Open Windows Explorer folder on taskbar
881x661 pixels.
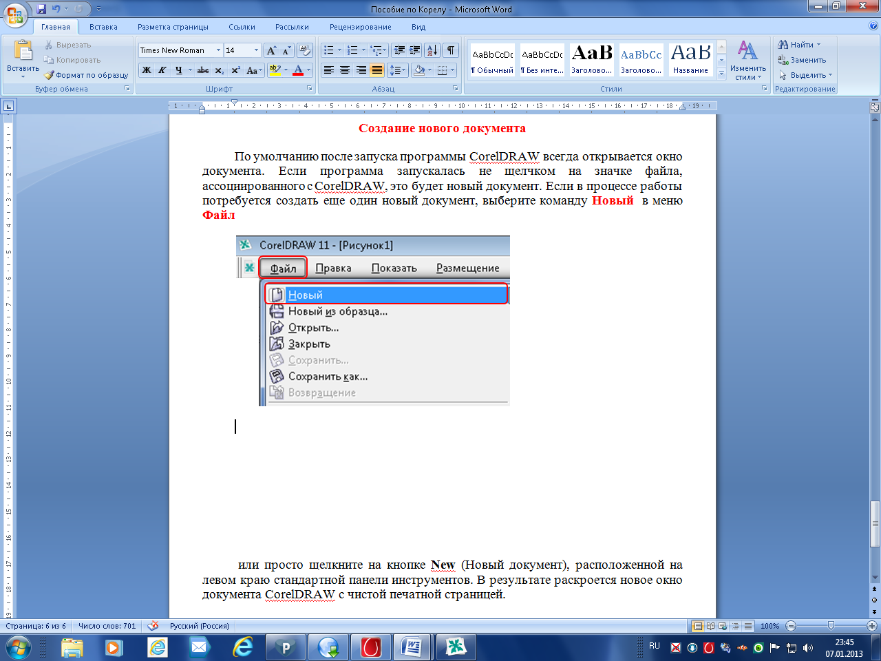[x=72, y=647]
